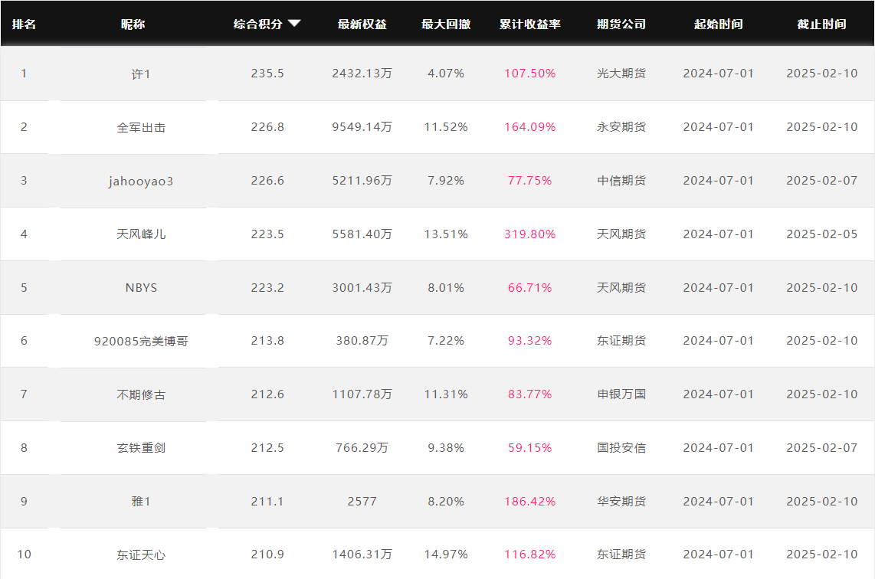Click the equity value 766.29万
Screen dimensions: 875x579
[x=362, y=448]
